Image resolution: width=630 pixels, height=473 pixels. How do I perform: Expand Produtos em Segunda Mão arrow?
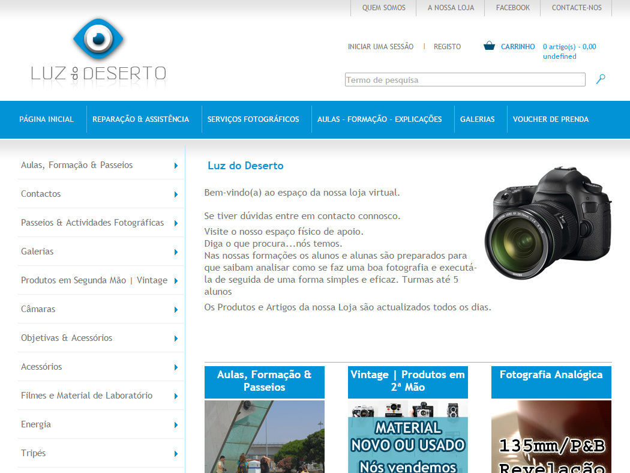point(176,281)
